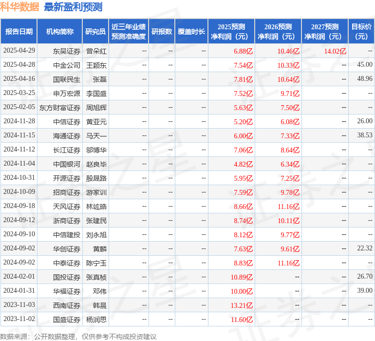Open 中金公司 institution entry

[67, 65]
